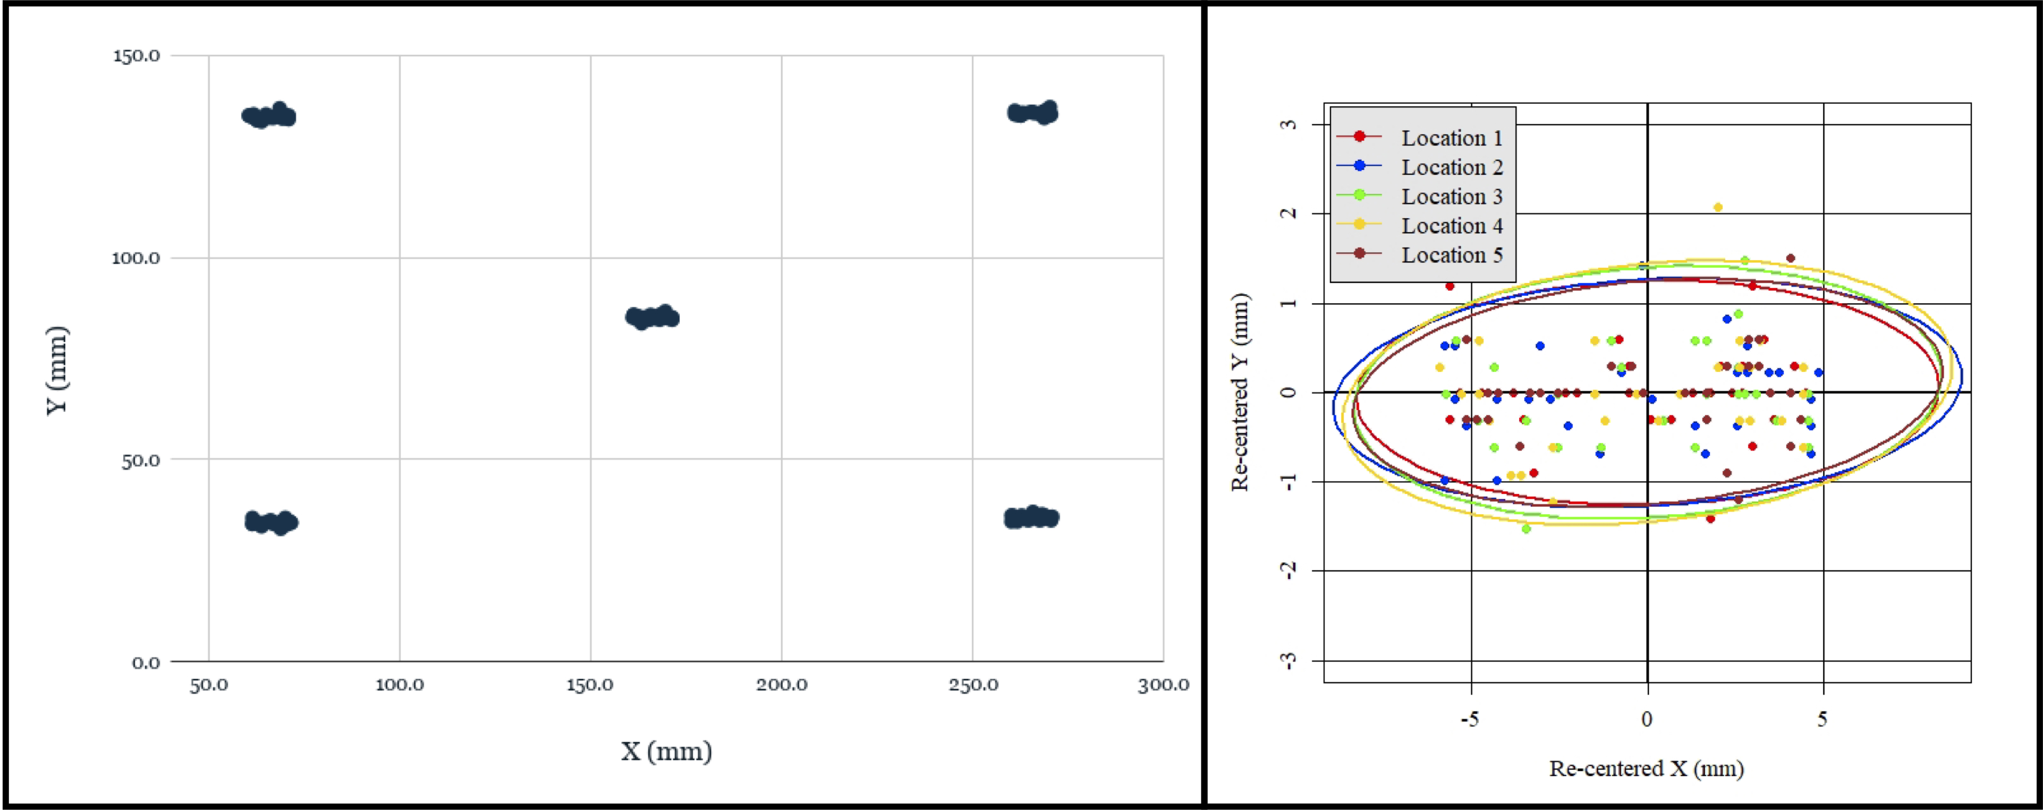Click the "Re-centered X (mm)" axis title
This screenshot has width=2043, height=810.
point(1647,768)
